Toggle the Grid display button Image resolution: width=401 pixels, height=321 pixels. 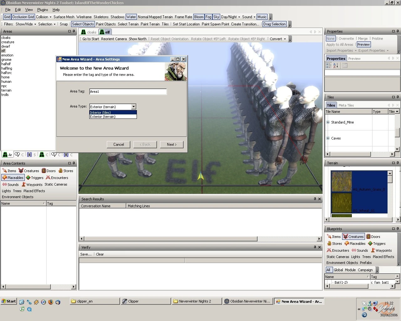point(7,17)
